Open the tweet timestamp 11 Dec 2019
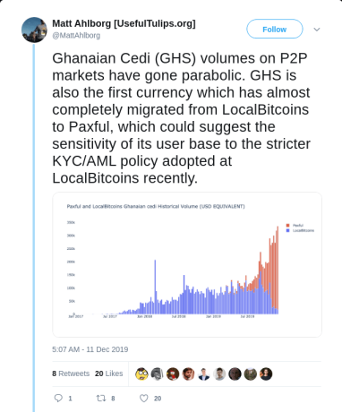The height and width of the screenshot is (412, 342). 90,349
